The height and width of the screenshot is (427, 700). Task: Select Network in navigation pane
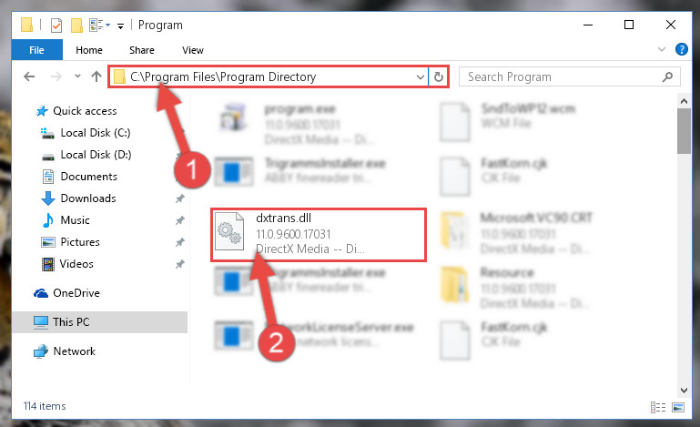74,351
